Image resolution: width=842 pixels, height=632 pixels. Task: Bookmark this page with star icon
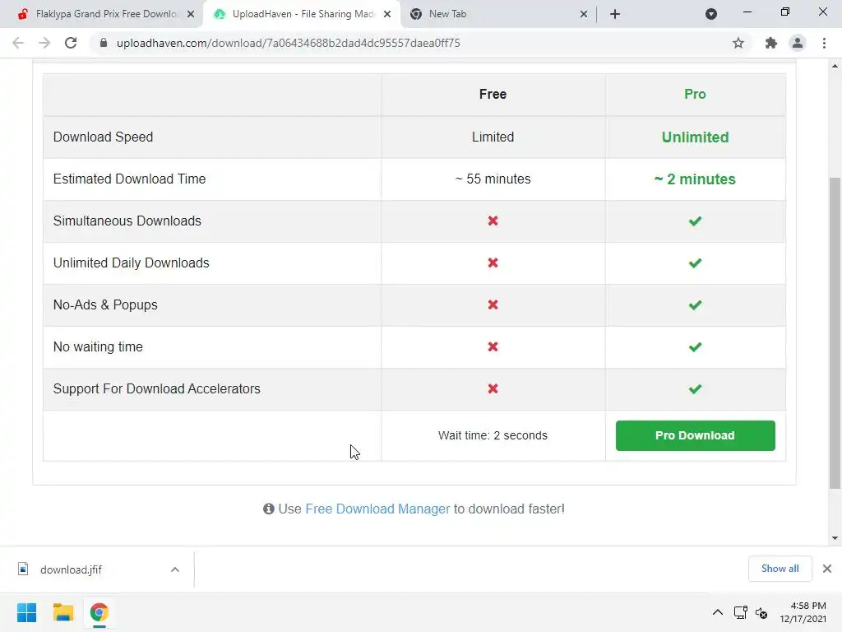(738, 43)
